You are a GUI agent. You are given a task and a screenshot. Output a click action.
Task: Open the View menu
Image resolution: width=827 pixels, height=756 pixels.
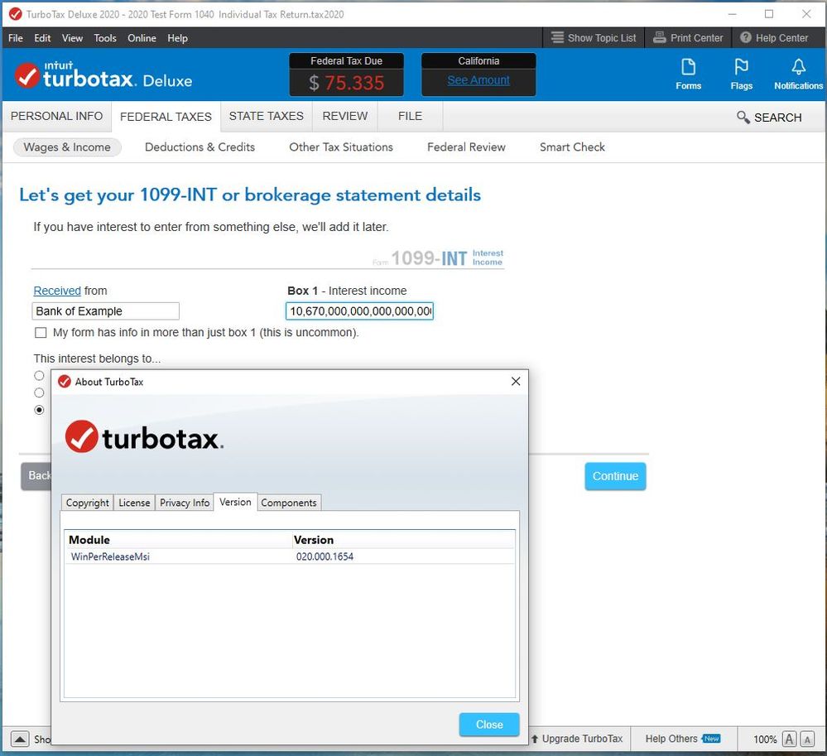[x=72, y=38]
